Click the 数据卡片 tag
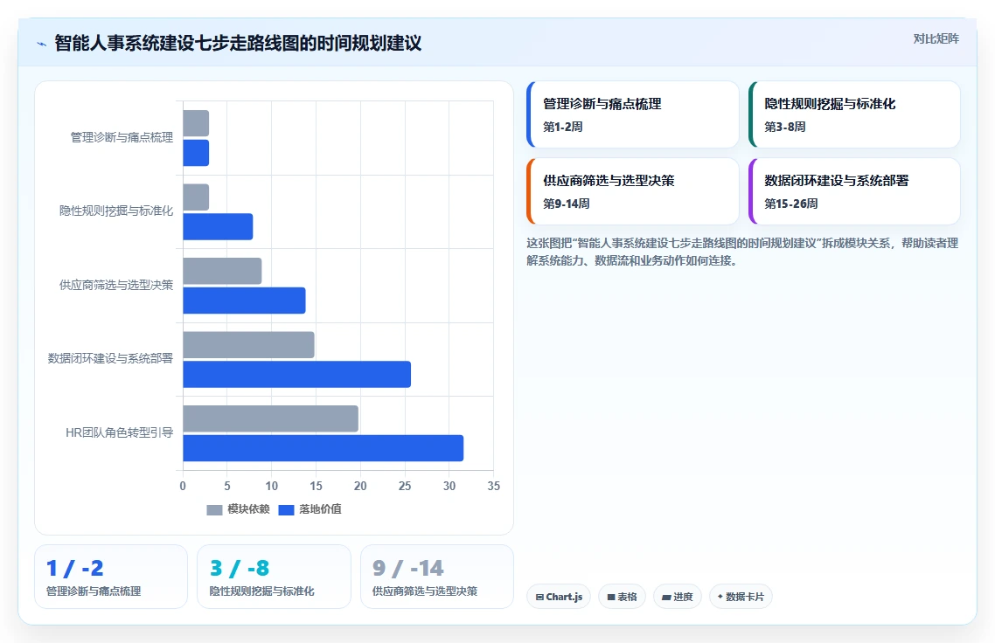Image resolution: width=995 pixels, height=643 pixels. [x=741, y=597]
